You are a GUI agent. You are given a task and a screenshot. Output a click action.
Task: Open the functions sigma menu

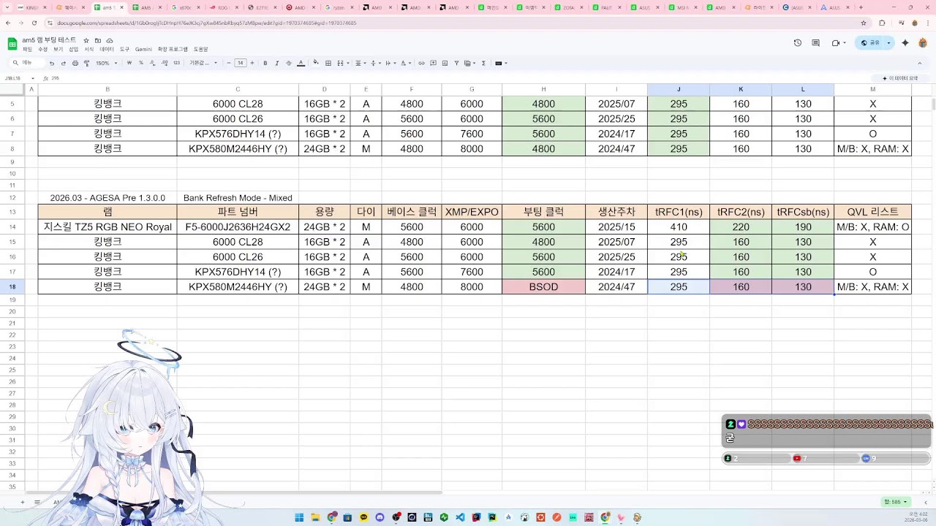pyautogui.click(x=483, y=63)
